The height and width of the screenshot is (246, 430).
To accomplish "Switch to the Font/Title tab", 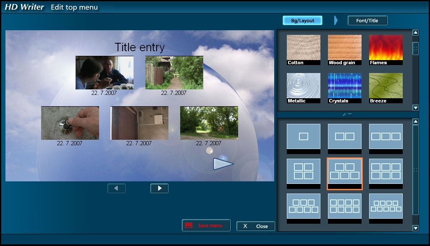I will pos(367,21).
